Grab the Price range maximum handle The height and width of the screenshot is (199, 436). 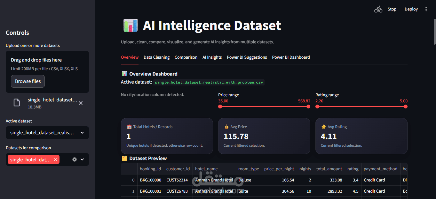308,107
